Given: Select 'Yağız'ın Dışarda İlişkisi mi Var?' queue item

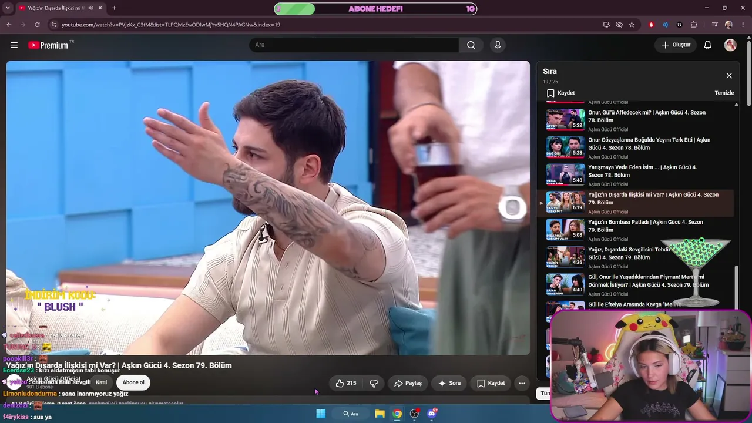Looking at the screenshot, I should point(635,203).
